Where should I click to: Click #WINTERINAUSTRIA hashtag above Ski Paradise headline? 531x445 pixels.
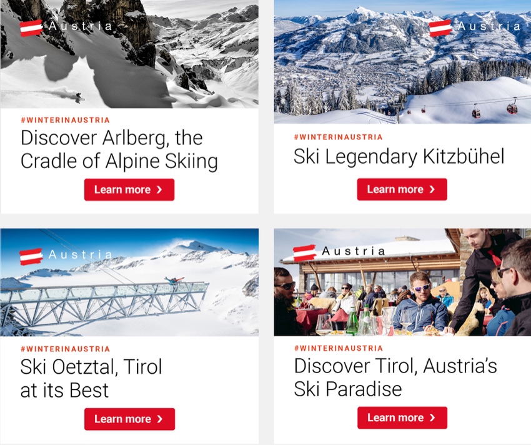point(339,348)
